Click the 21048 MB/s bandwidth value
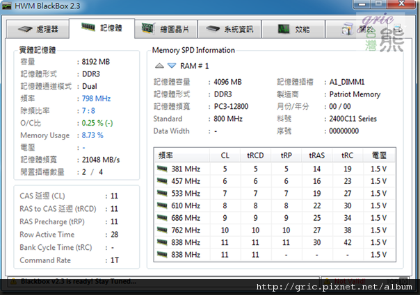The width and height of the screenshot is (420, 295). point(101,160)
